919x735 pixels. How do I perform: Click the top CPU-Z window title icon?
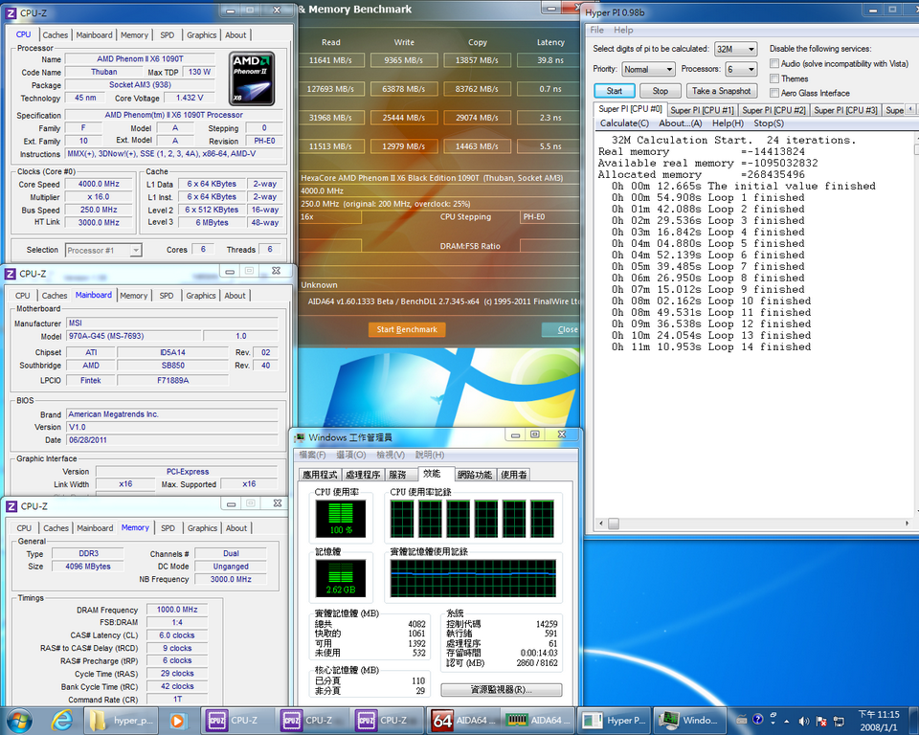point(11,12)
